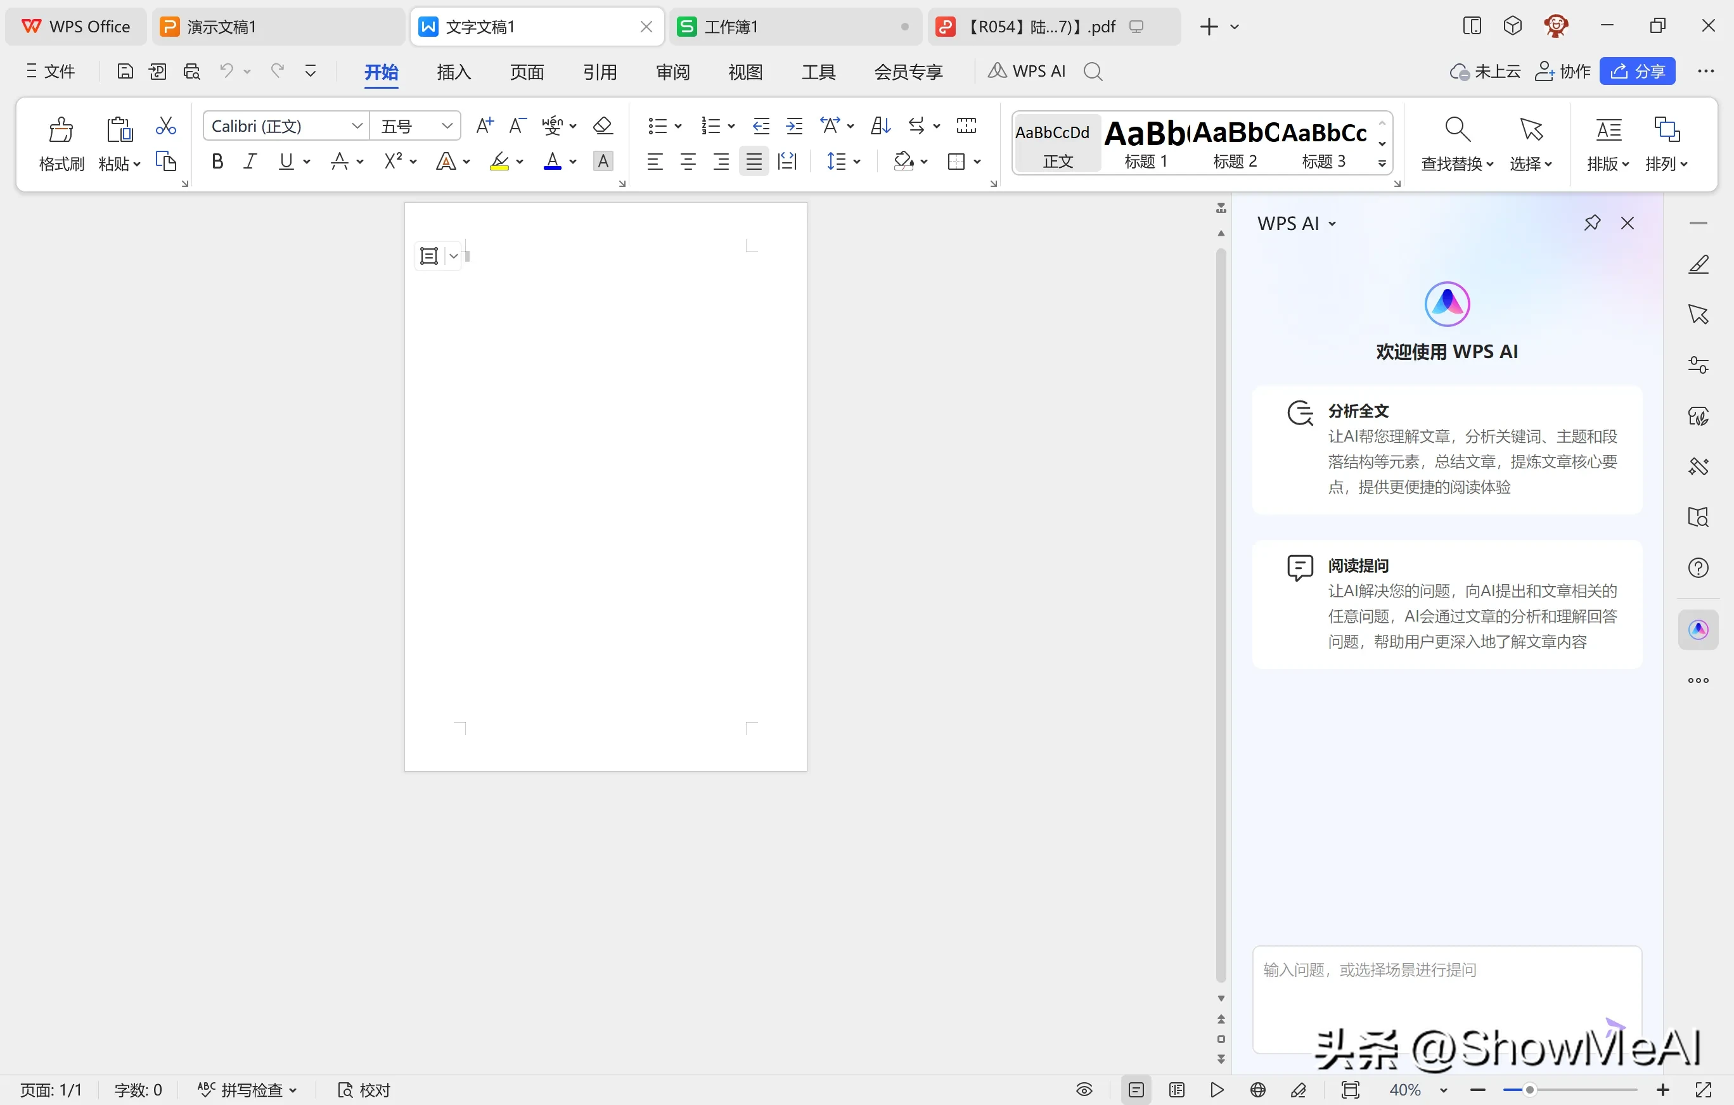Viewport: 1734px width, 1105px height.
Task: Click the Bold formatting icon
Action: 217,162
